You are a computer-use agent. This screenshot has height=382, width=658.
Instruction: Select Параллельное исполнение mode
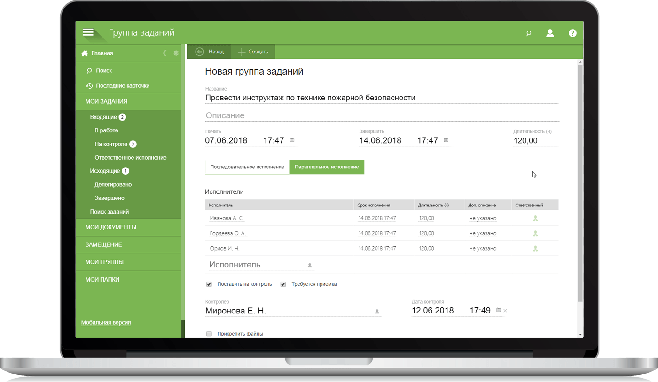327,167
